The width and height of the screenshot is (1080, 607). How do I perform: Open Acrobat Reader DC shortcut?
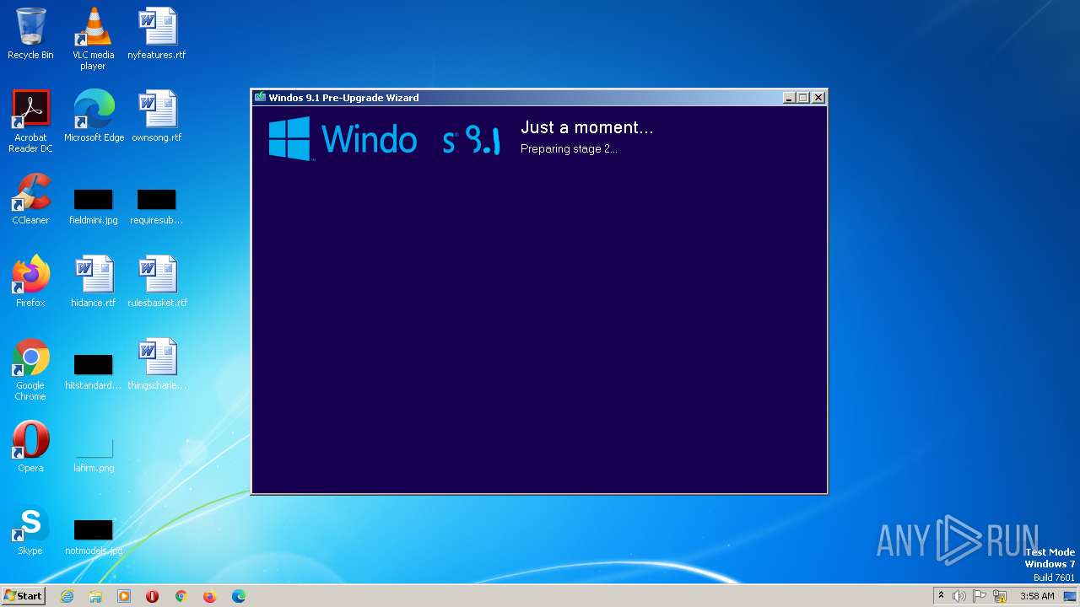click(x=30, y=121)
